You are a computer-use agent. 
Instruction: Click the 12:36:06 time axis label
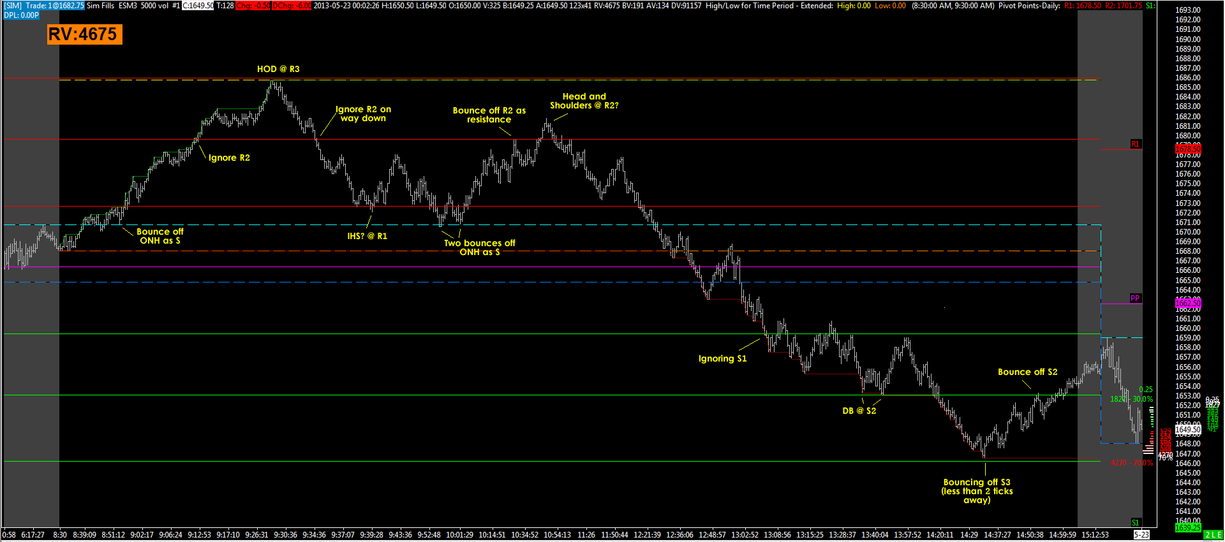click(679, 535)
